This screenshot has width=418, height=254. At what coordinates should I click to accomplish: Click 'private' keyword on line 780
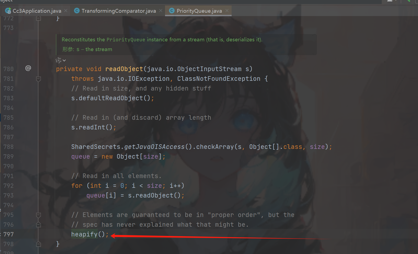click(69, 69)
